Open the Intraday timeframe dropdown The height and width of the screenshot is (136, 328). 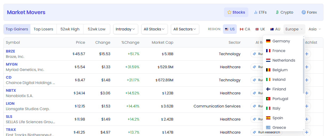(126, 29)
